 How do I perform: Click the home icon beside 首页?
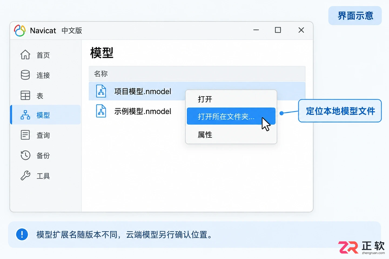25,55
